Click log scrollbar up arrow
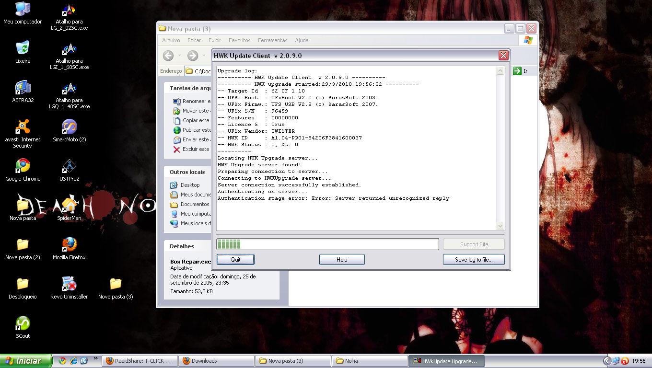Viewport: 652px width, 368px height. pyautogui.click(x=500, y=71)
